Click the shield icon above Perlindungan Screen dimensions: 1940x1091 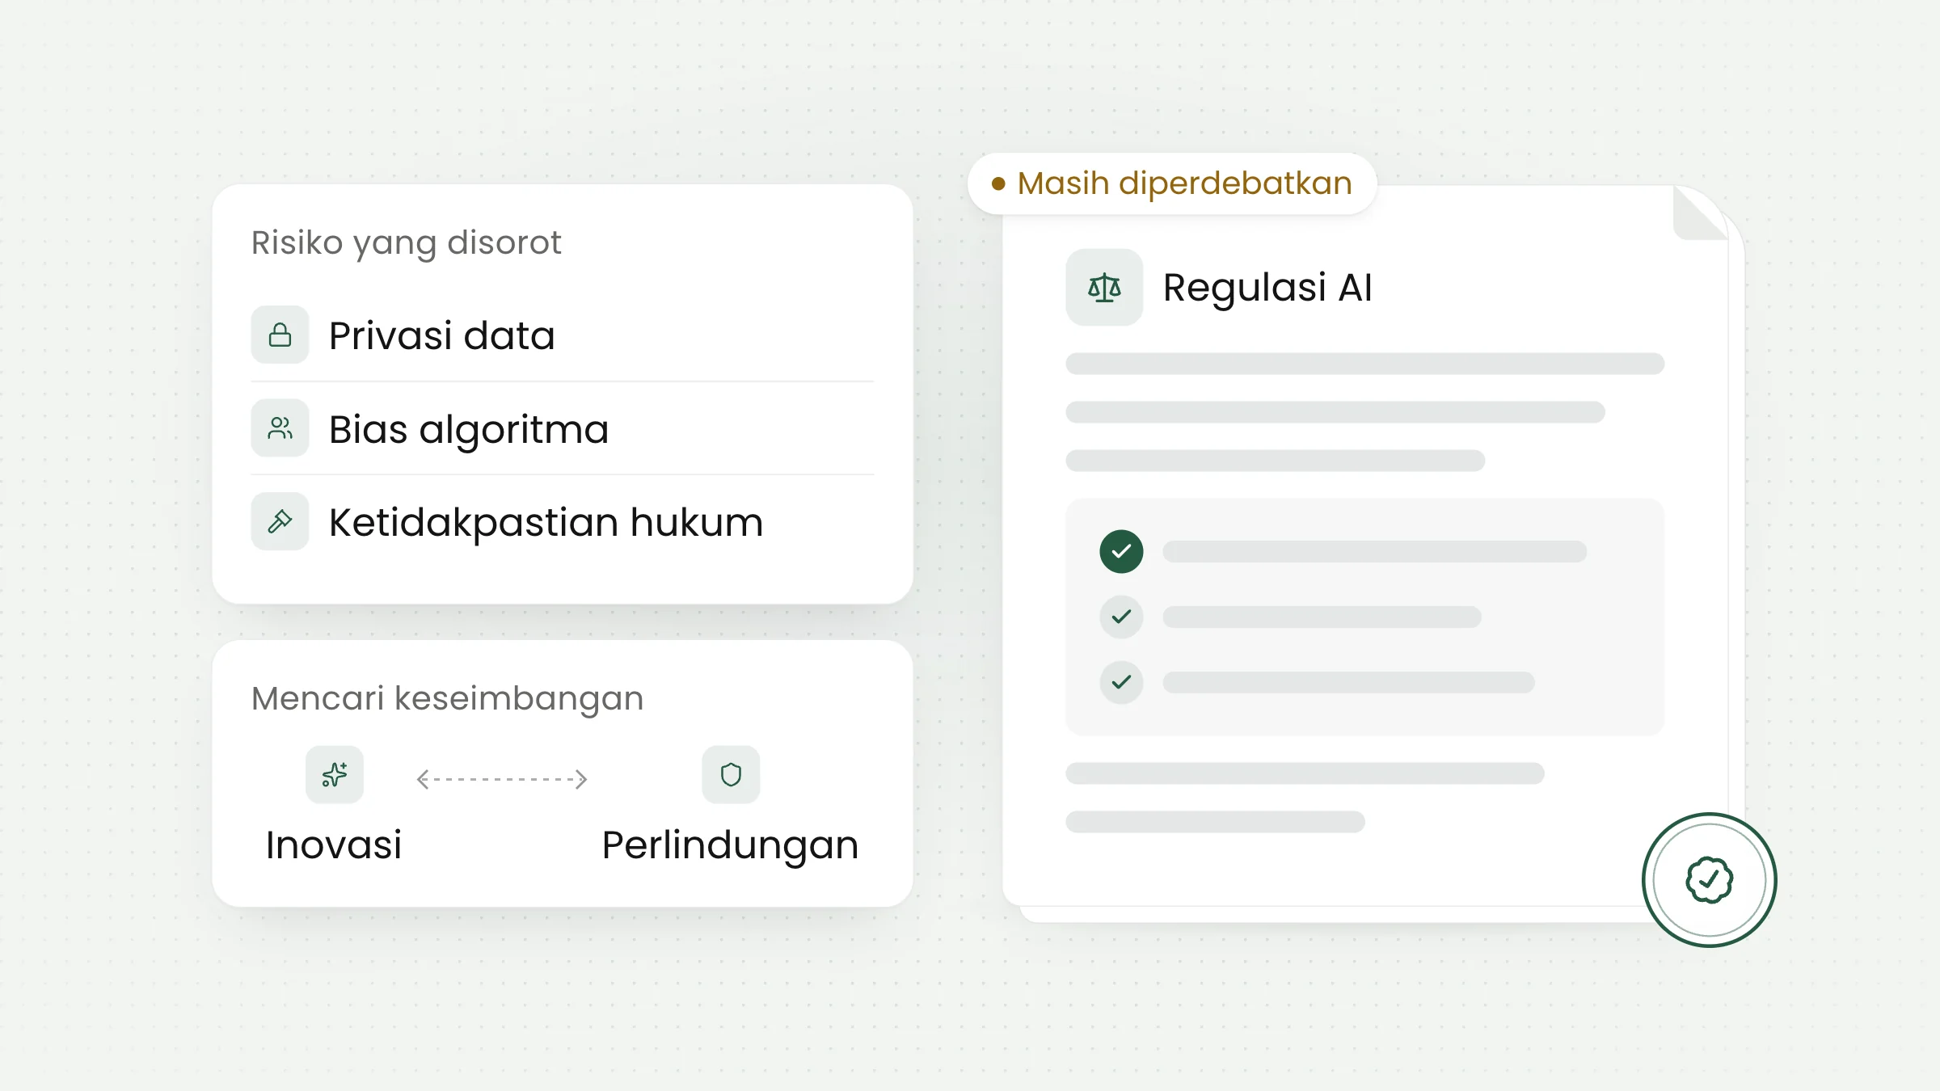731,774
